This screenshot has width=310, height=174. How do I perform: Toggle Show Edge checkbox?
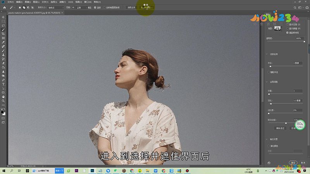tap(288, 24)
